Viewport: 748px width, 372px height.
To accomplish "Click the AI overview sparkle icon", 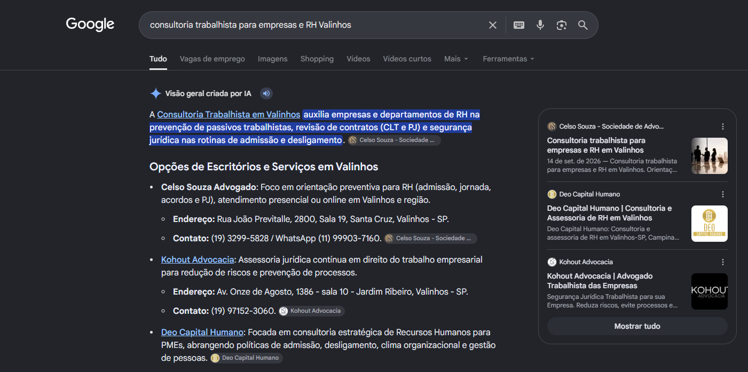I will (x=155, y=94).
